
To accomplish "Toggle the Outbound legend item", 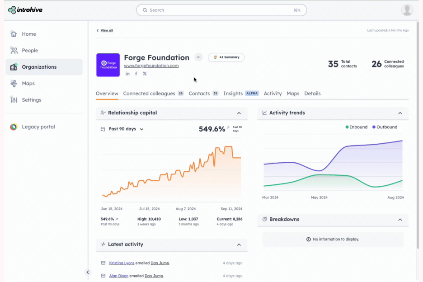I will [x=385, y=127].
